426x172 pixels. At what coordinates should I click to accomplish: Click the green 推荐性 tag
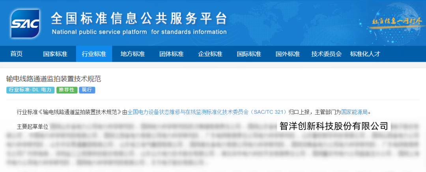67,90
